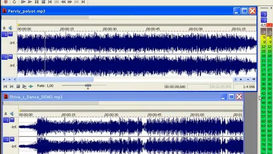Click the Rate: 1,00 label
The width and height of the screenshot is (273, 154).
(45, 86)
